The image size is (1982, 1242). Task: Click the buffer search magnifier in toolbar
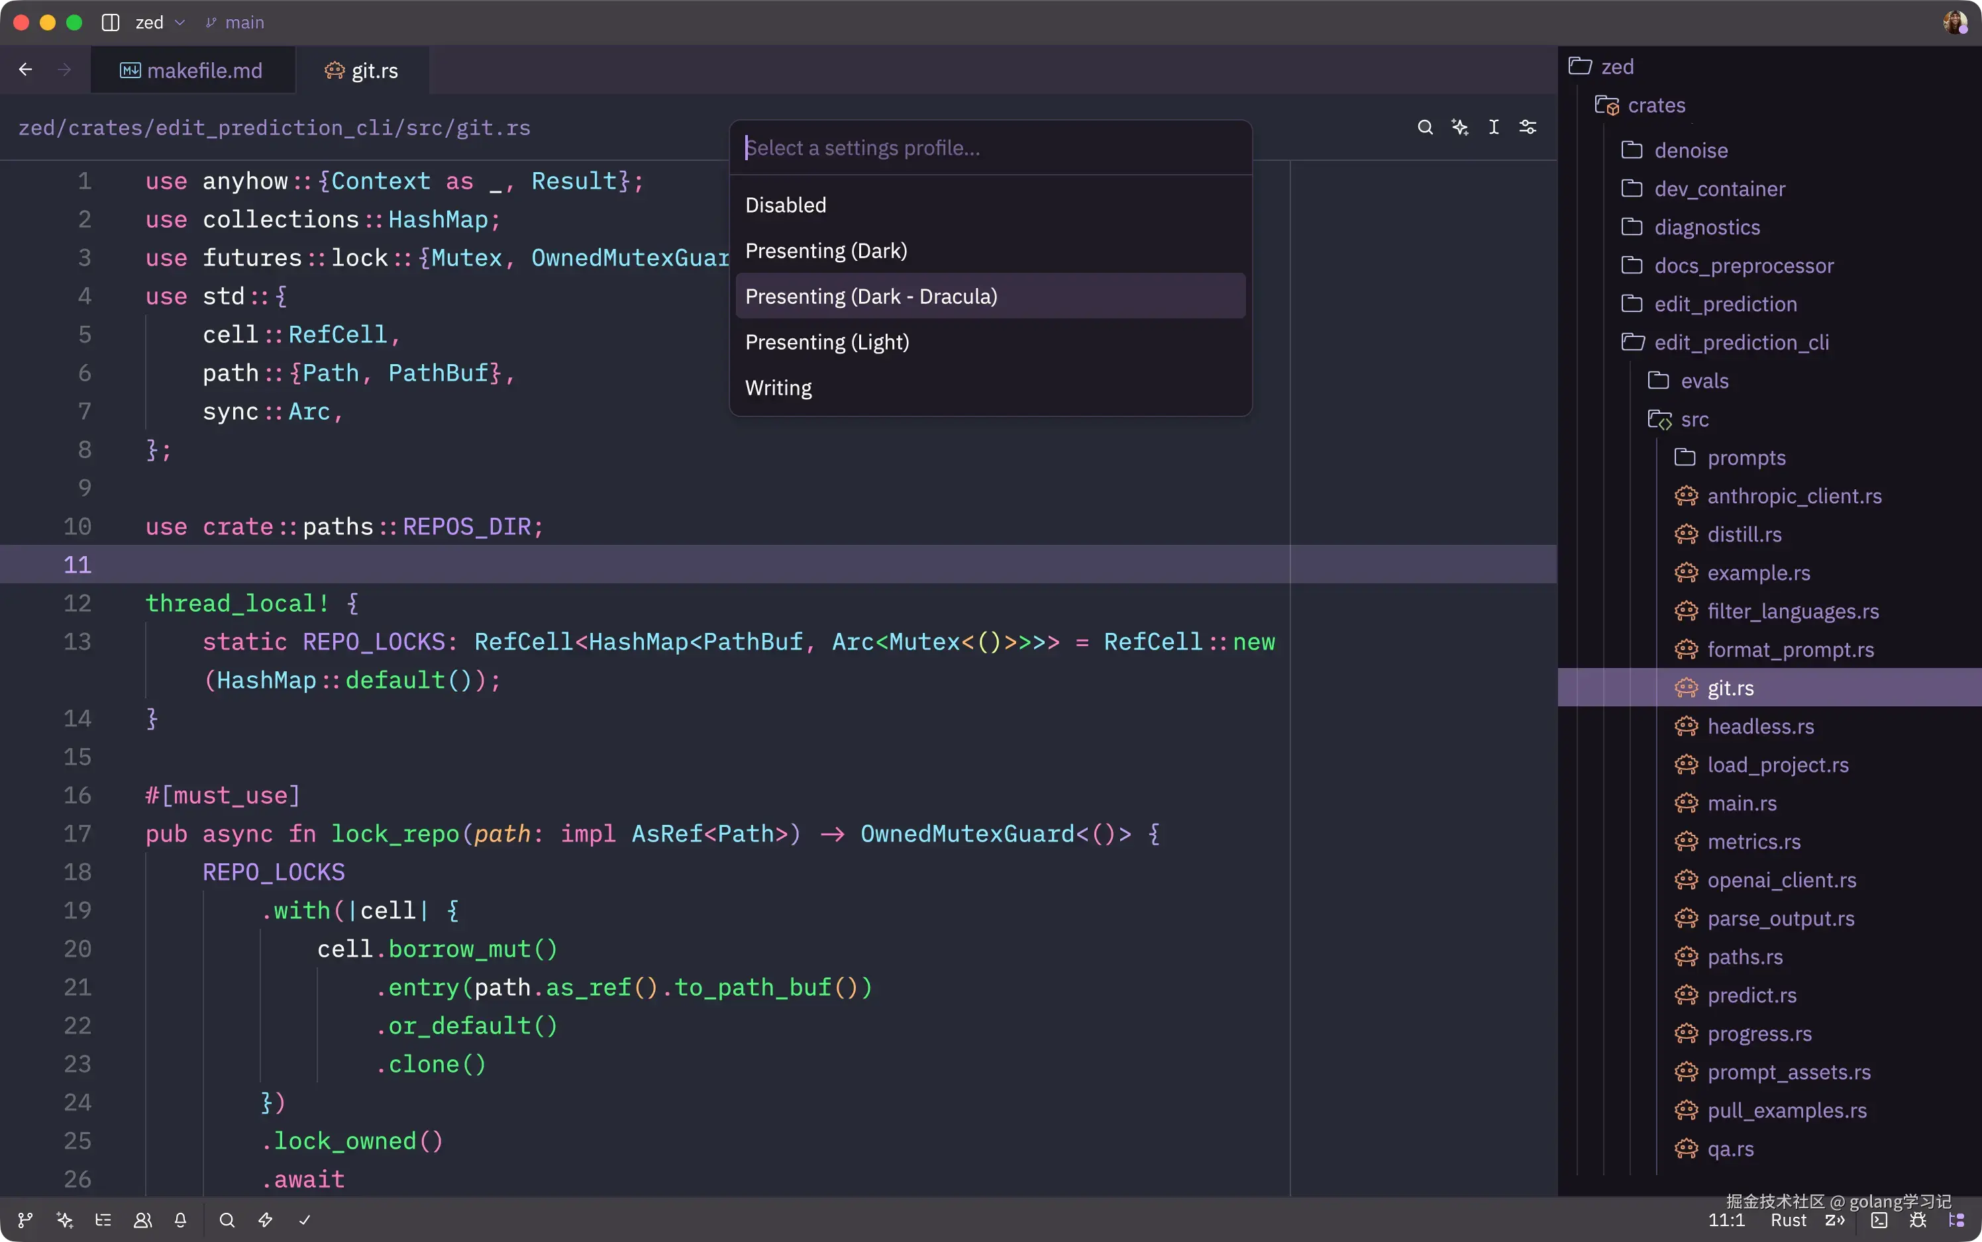pos(1425,127)
